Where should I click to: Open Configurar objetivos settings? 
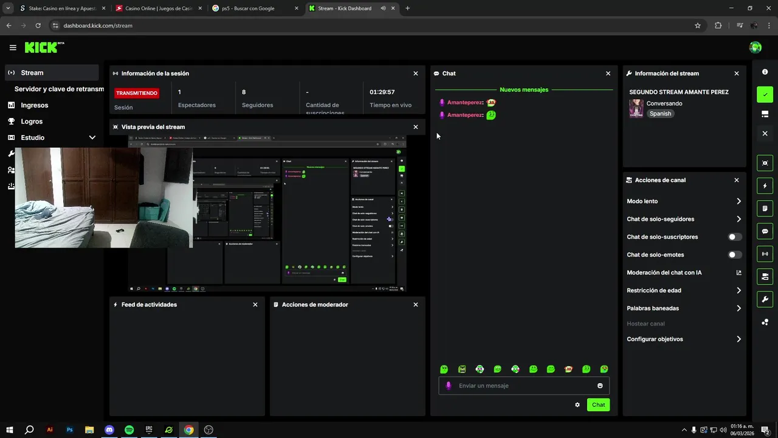pos(684,339)
